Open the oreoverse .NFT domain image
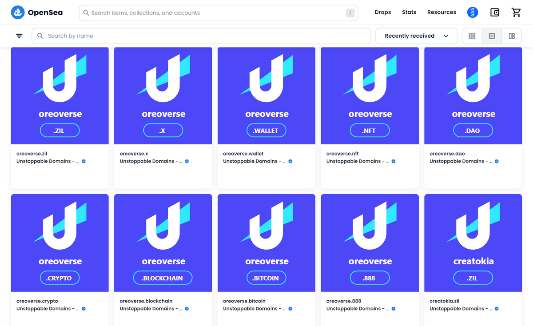Viewport: 533px width, 326px height. [x=370, y=95]
